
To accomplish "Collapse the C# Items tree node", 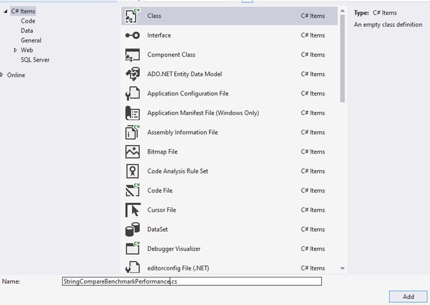I will point(5,12).
